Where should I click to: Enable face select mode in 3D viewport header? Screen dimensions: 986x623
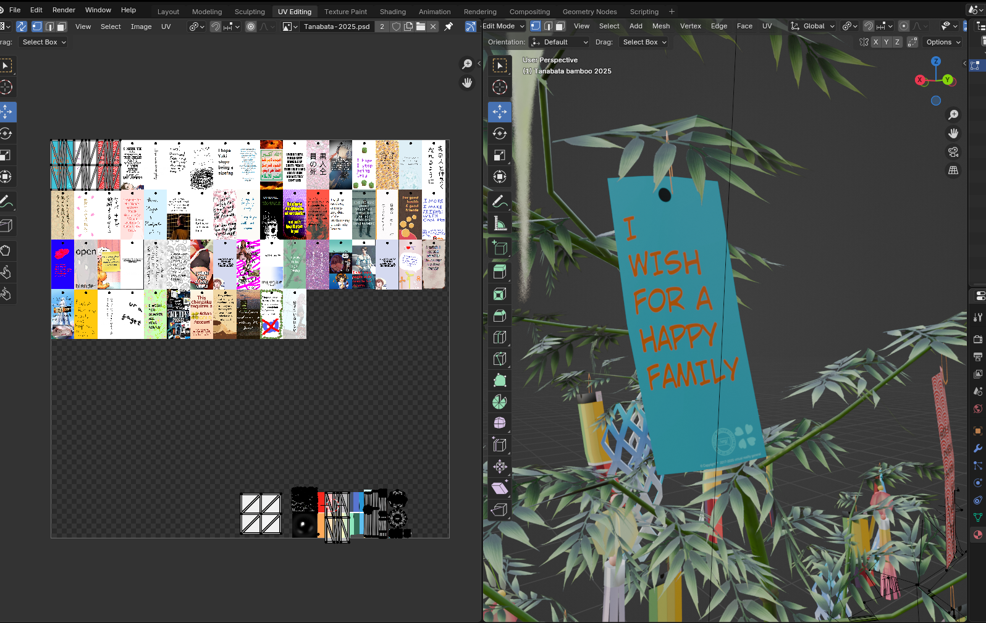pyautogui.click(x=560, y=26)
